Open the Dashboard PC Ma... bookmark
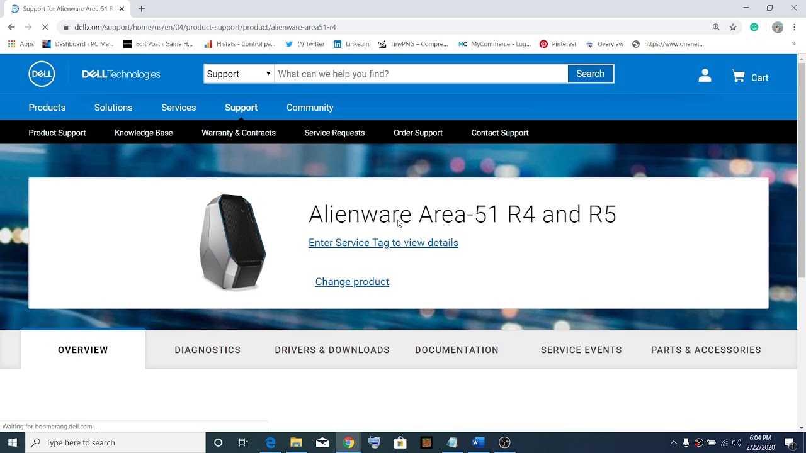806x453 pixels. pyautogui.click(x=78, y=44)
